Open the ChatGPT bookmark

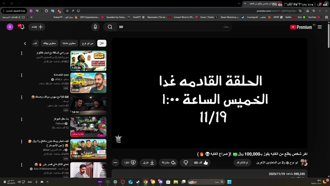[139, 17]
